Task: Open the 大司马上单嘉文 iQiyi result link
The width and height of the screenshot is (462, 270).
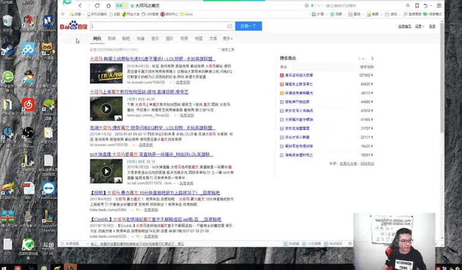Action: tap(139, 92)
